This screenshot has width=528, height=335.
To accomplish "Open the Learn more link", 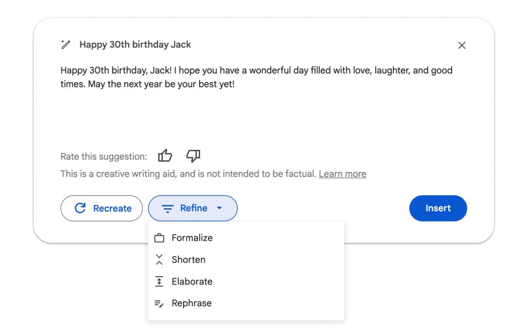I will coord(342,174).
